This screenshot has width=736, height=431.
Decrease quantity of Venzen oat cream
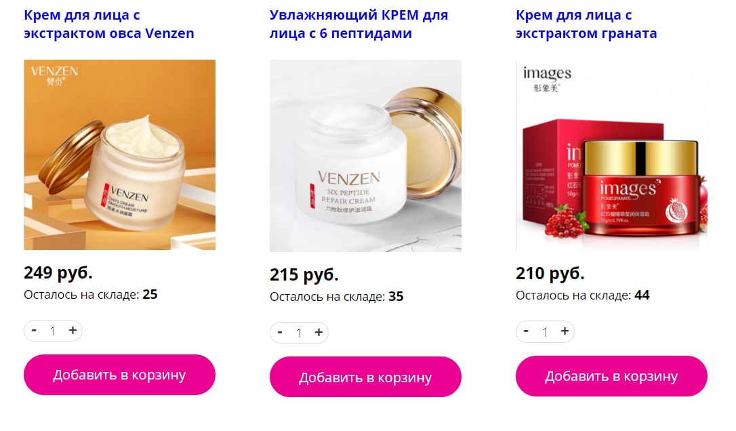pyautogui.click(x=35, y=331)
